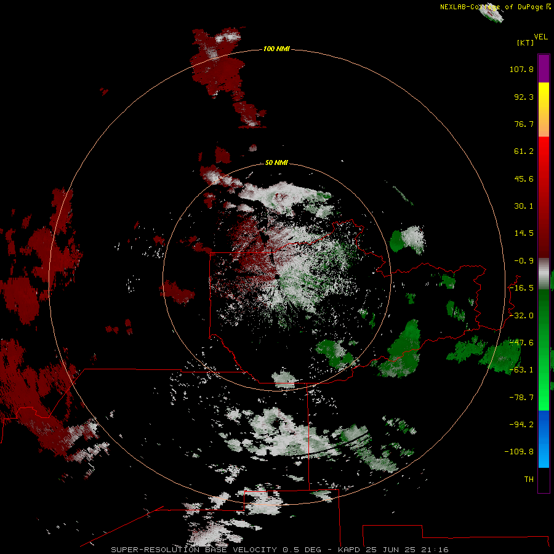Click the 107.8 legend value
Viewport: 554px width, 554px height.
[x=521, y=69]
